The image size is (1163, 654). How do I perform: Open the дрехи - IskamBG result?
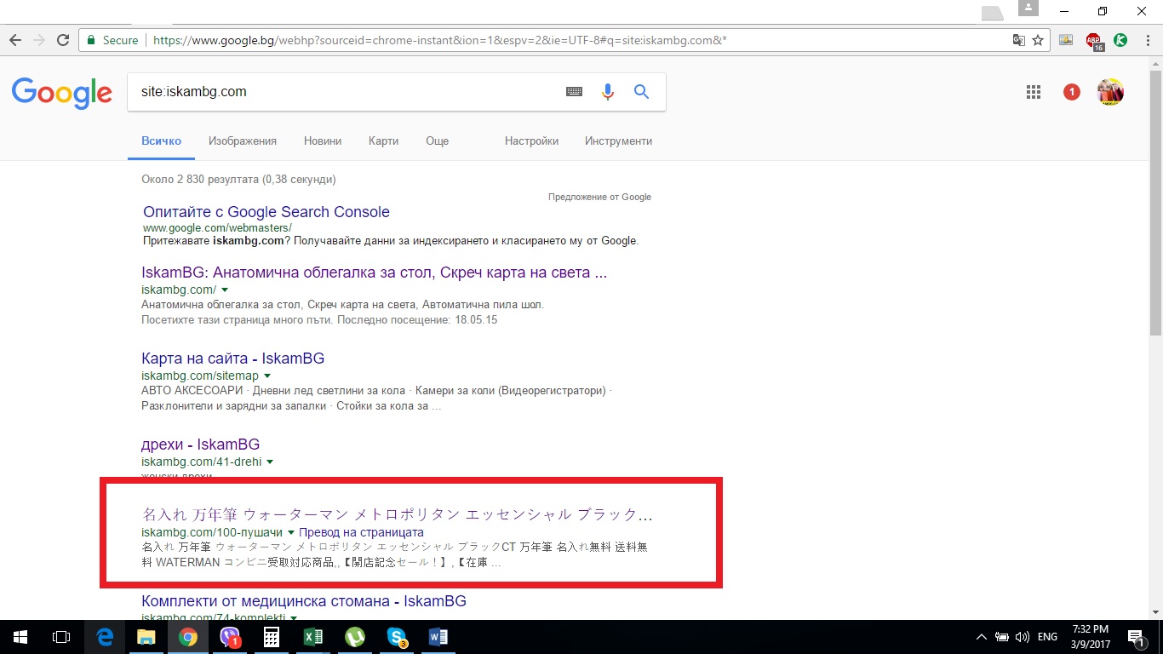coord(201,445)
